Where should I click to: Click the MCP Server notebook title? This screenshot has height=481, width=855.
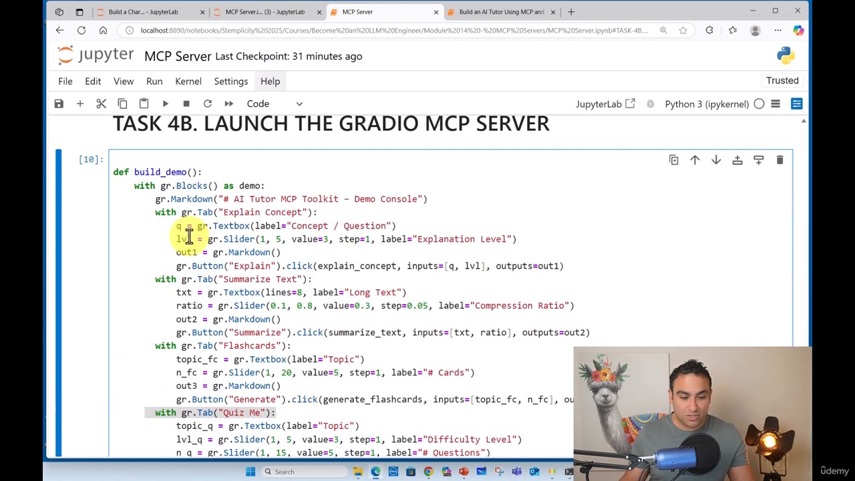(x=178, y=56)
